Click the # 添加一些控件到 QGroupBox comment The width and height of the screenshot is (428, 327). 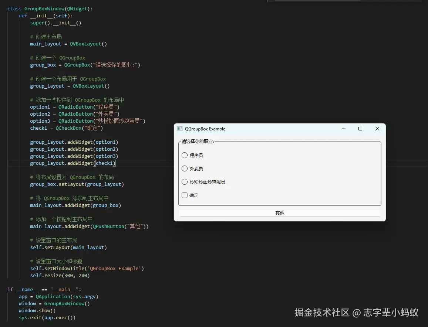click(x=77, y=100)
